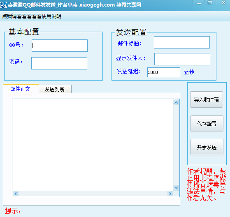Click the 保存配置 button
The width and height of the screenshot is (230, 217).
point(207,124)
